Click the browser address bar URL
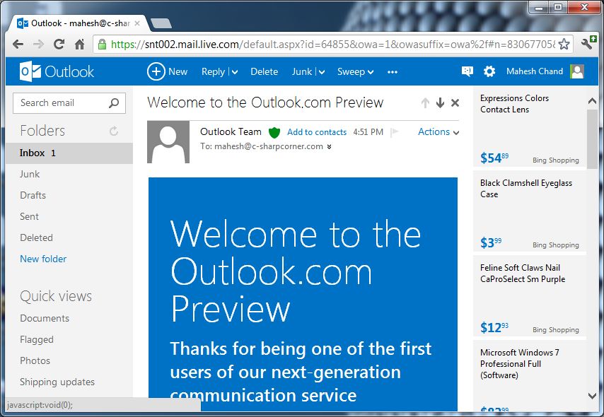Image resolution: width=604 pixels, height=417 pixels. coord(333,45)
